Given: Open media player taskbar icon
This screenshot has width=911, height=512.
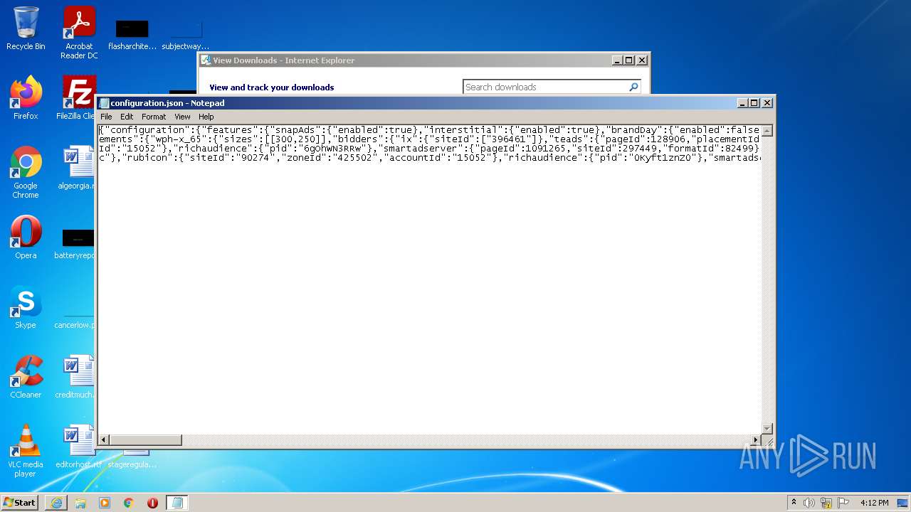Looking at the screenshot, I should click(105, 503).
